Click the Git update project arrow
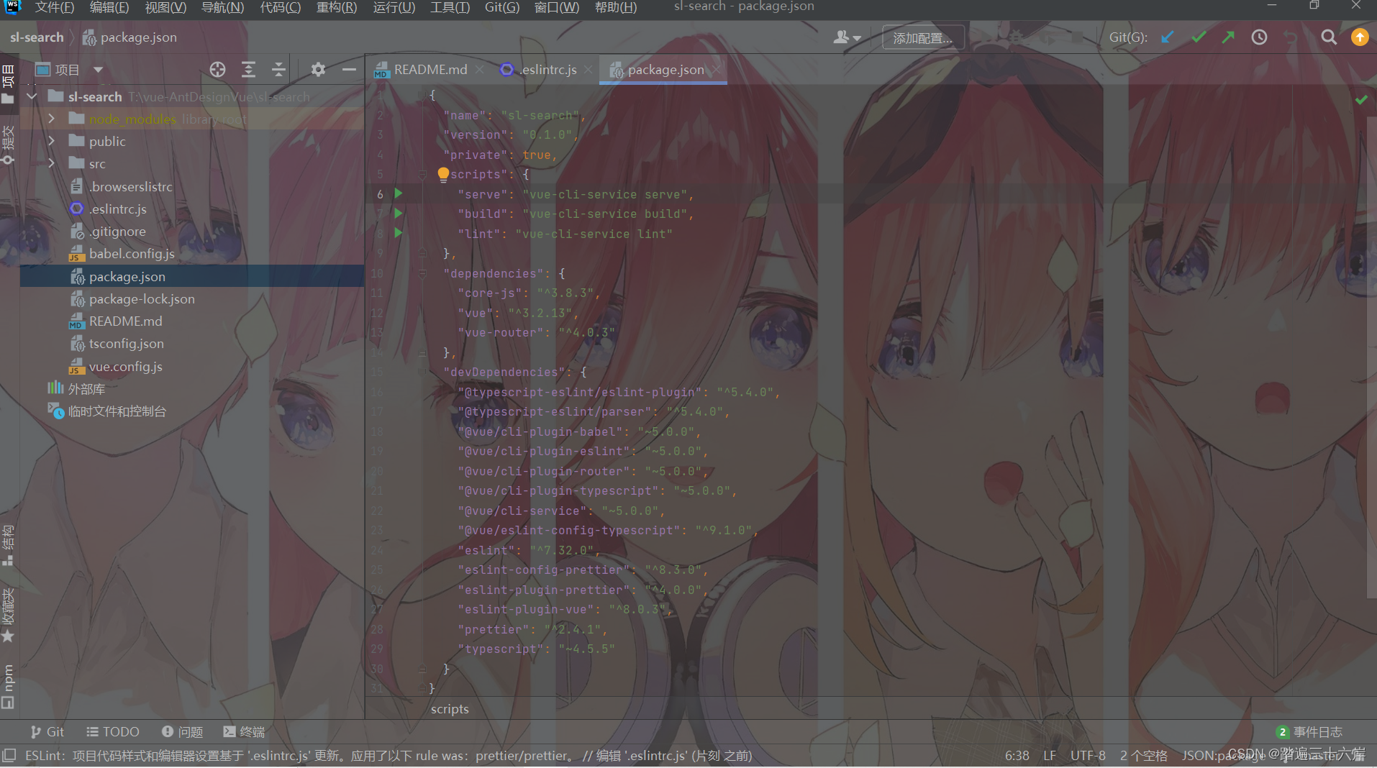Viewport: 1377px width, 768px height. point(1167,37)
